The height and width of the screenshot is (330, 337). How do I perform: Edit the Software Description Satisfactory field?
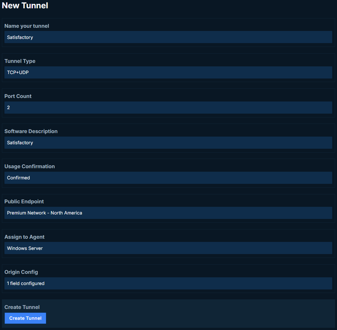click(168, 143)
